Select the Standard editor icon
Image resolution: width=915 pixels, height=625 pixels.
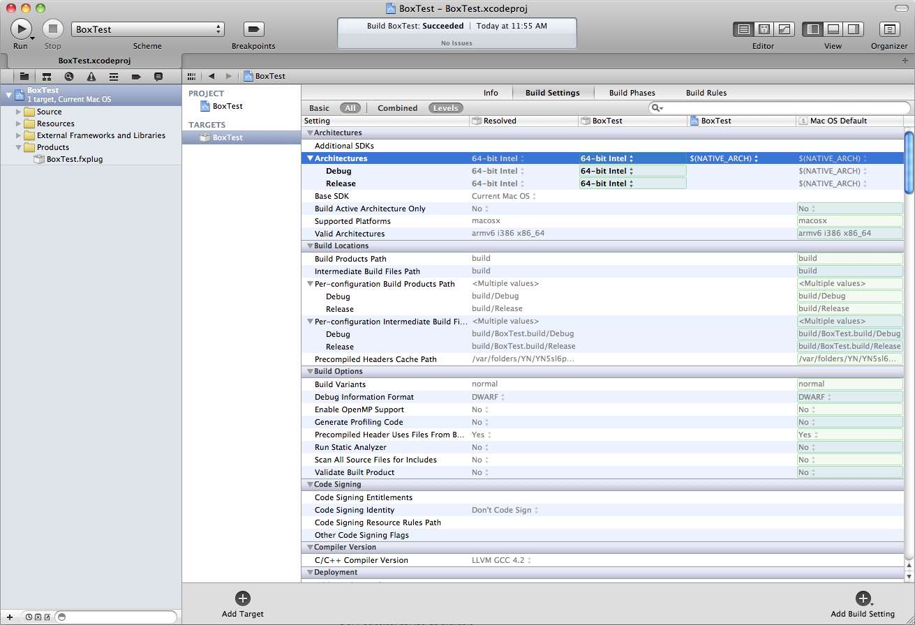coord(744,29)
